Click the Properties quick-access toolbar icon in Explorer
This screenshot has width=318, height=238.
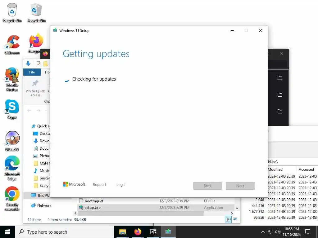click(x=38, y=64)
